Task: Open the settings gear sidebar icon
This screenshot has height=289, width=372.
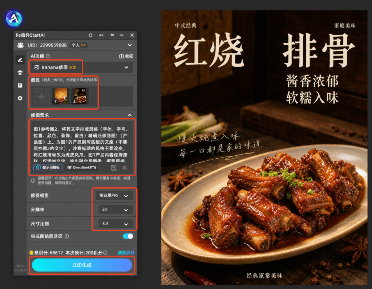Action: pos(20,98)
